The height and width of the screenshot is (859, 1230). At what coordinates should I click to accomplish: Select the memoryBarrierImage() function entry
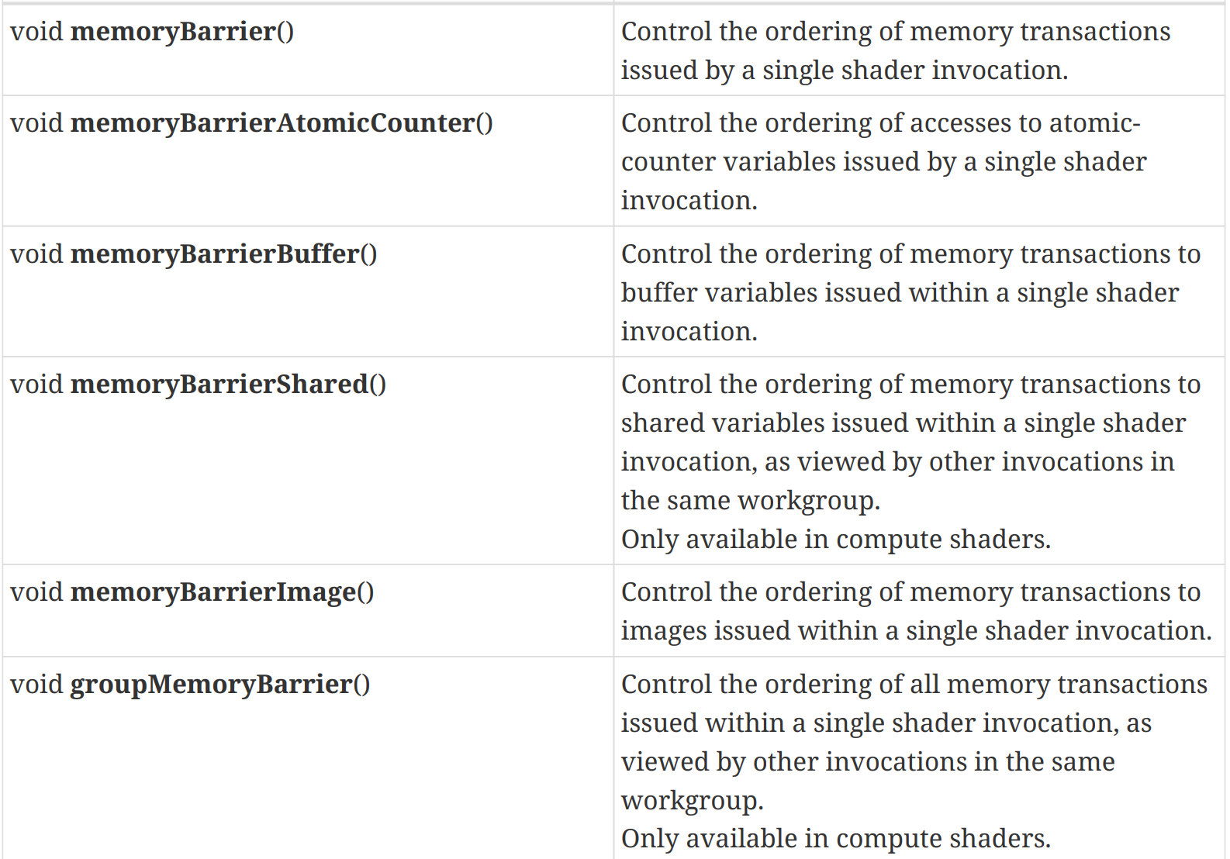coord(222,592)
